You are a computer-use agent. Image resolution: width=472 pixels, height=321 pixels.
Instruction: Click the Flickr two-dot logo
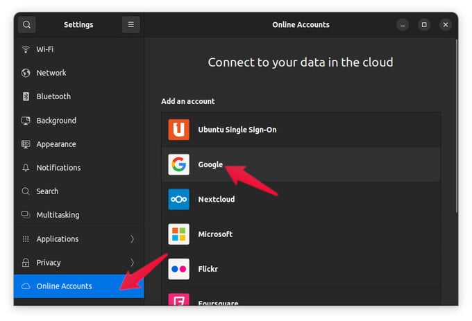tap(179, 269)
